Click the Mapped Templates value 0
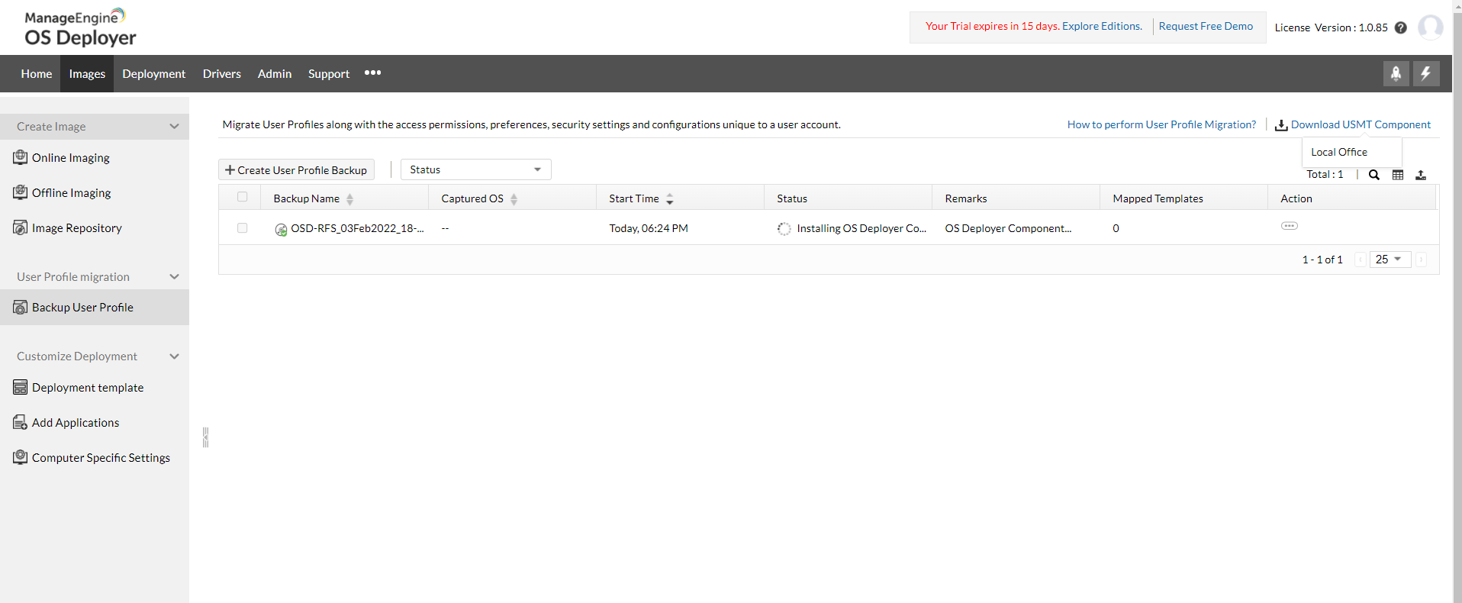Viewport: 1462px width, 603px height. (x=1116, y=228)
